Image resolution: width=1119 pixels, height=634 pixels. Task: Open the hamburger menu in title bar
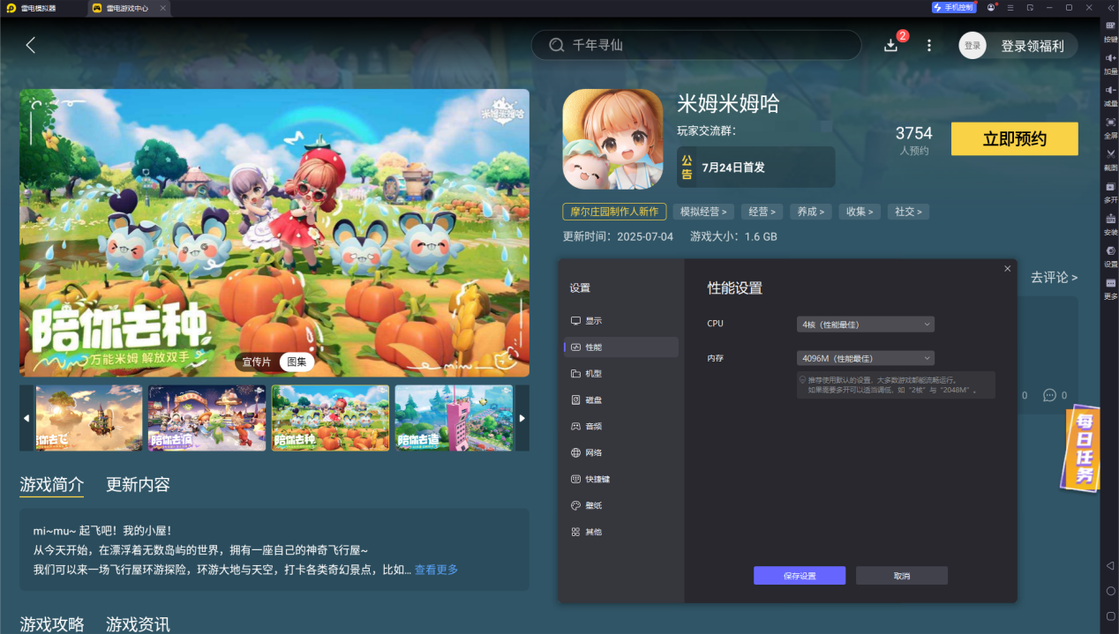coord(1011,7)
